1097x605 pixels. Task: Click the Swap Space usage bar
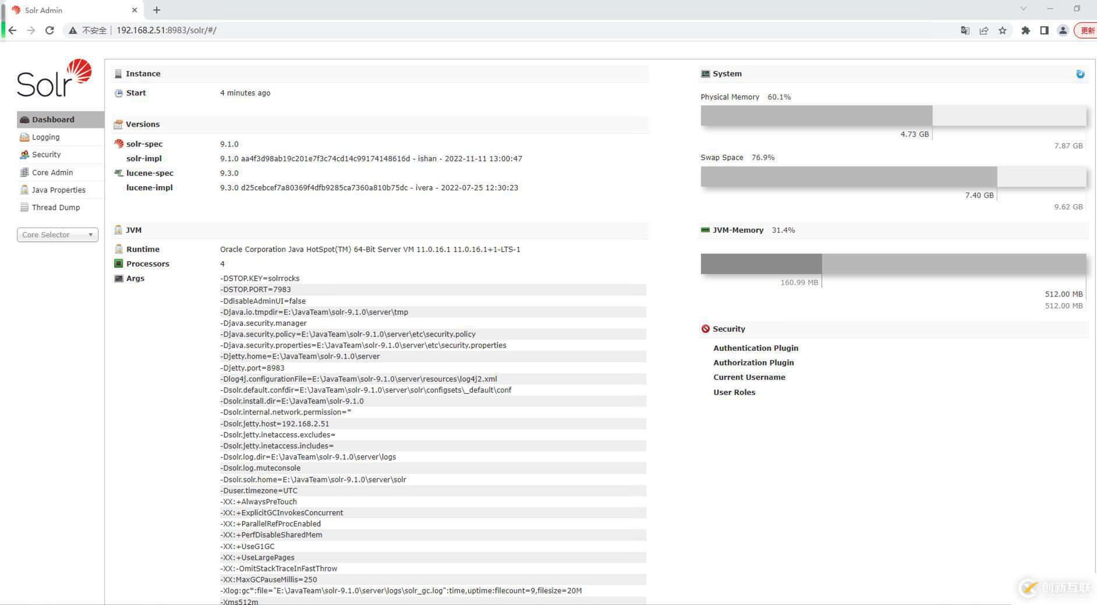click(x=893, y=177)
